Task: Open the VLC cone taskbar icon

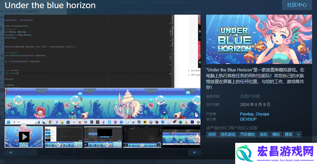Action: (186, 122)
